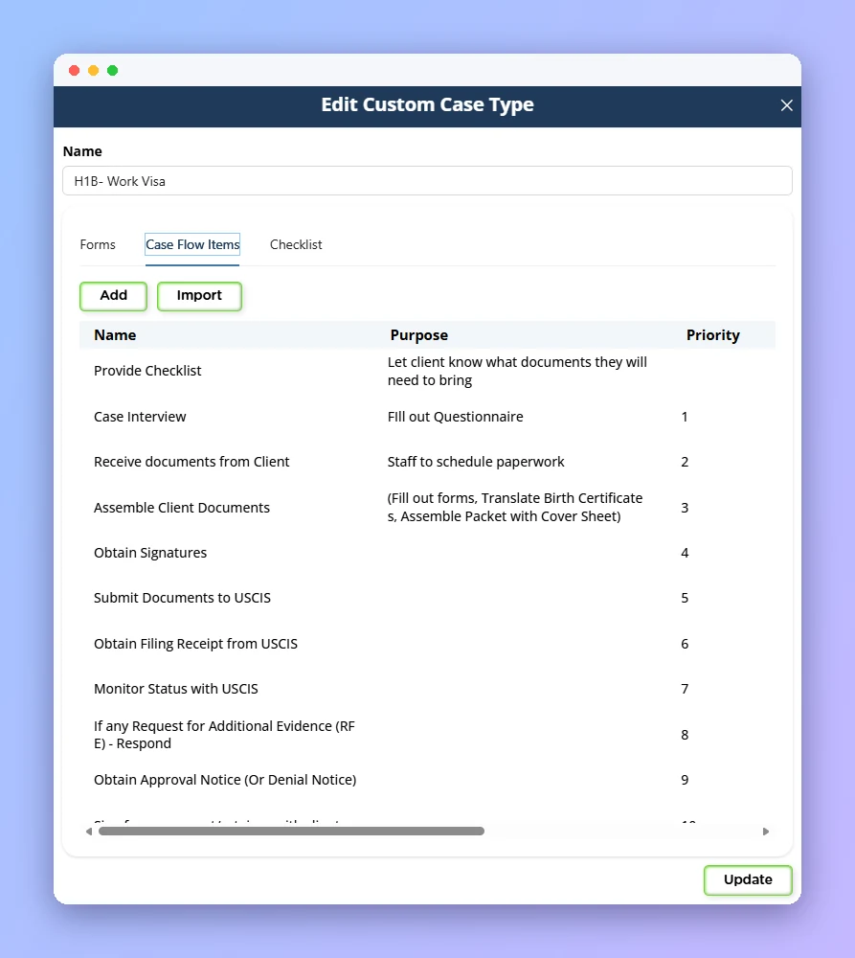Click Staff to schedule paperwork cell
Screen dimensions: 855x958
coord(476,462)
